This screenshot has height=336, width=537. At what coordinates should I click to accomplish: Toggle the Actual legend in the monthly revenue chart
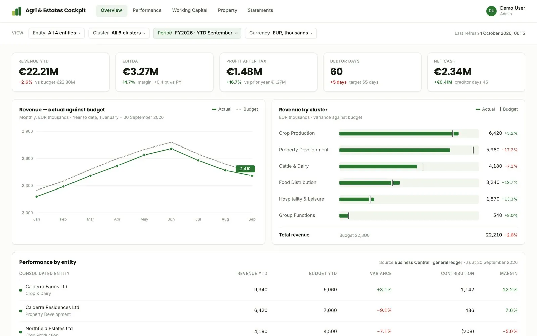point(222,109)
